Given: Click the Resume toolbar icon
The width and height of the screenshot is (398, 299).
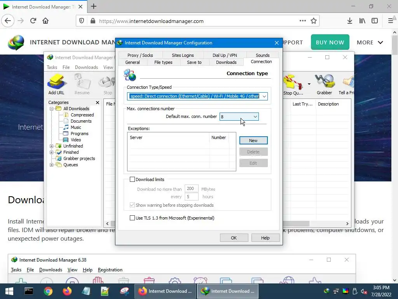Looking at the screenshot, I should point(82,84).
